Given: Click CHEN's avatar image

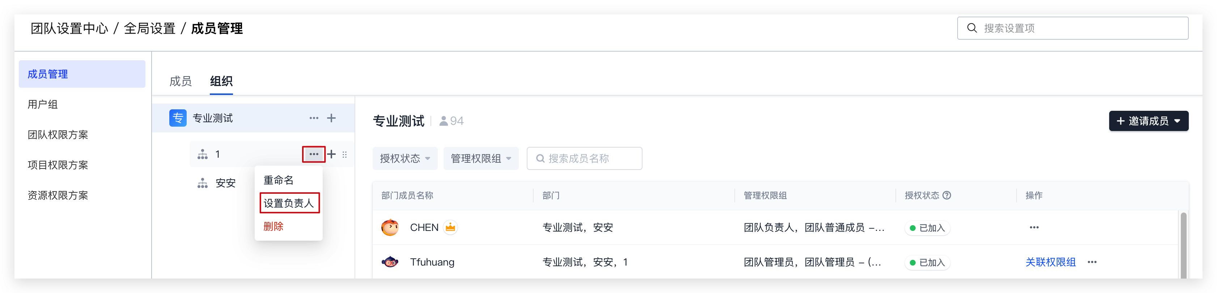Looking at the screenshot, I should [x=390, y=228].
